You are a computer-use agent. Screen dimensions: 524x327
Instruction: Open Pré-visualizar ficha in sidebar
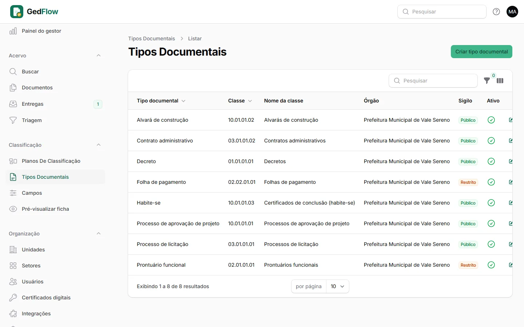[55, 209]
